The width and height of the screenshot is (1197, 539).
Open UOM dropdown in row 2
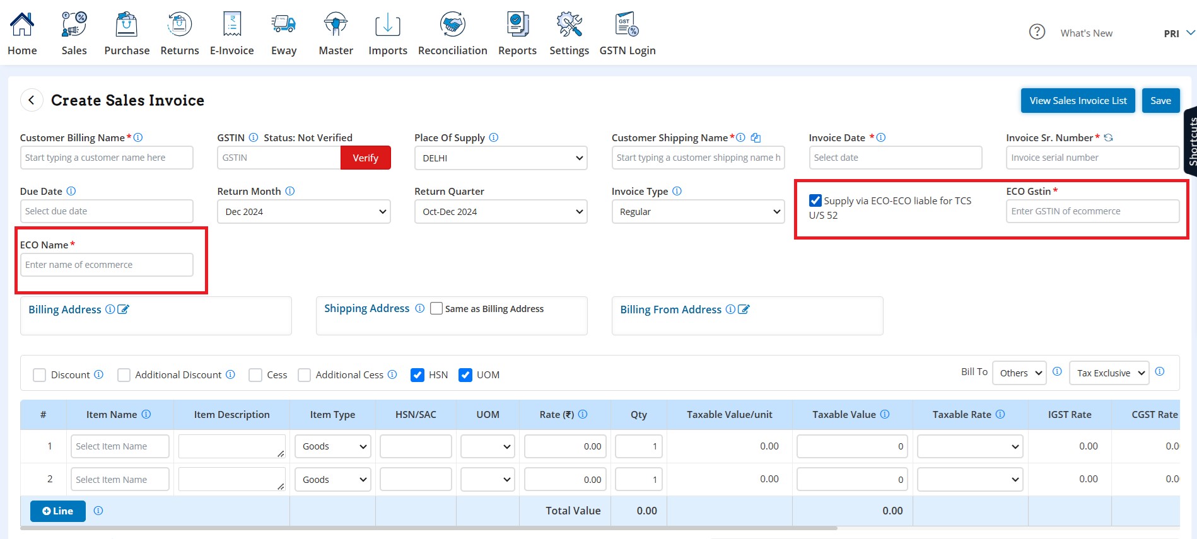coord(488,479)
